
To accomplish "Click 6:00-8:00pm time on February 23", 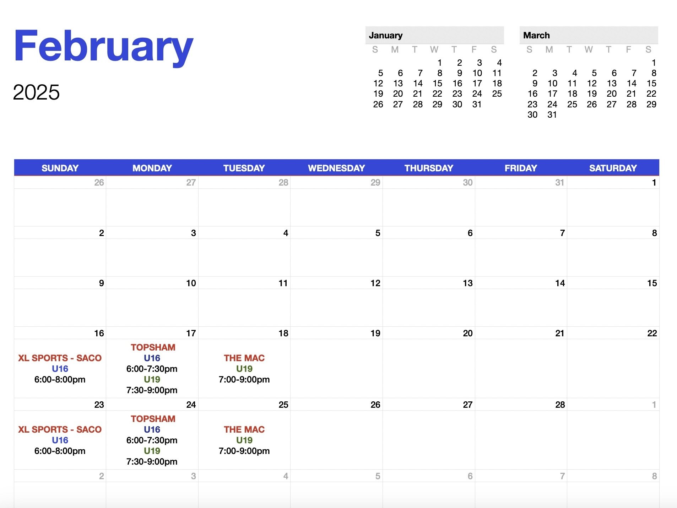I will [x=60, y=451].
